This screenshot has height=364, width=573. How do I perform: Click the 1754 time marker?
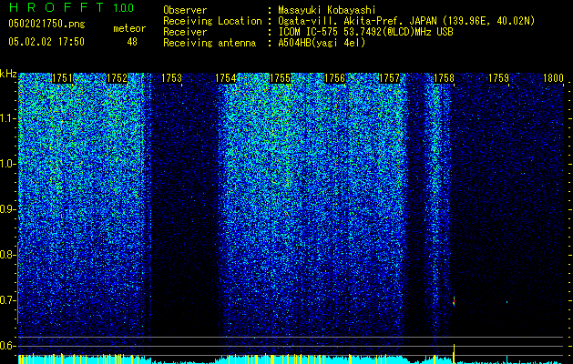[226, 78]
